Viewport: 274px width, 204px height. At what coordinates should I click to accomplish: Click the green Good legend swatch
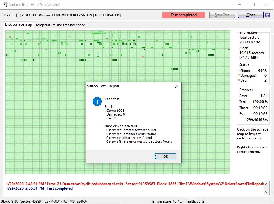pos(239,71)
